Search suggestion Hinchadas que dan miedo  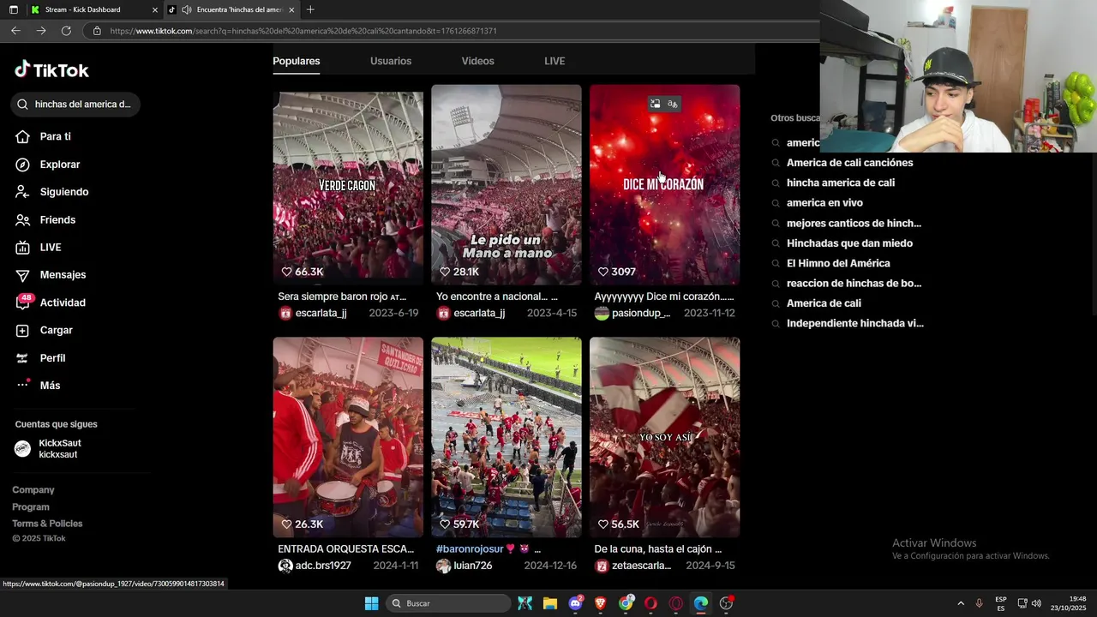[849, 243]
